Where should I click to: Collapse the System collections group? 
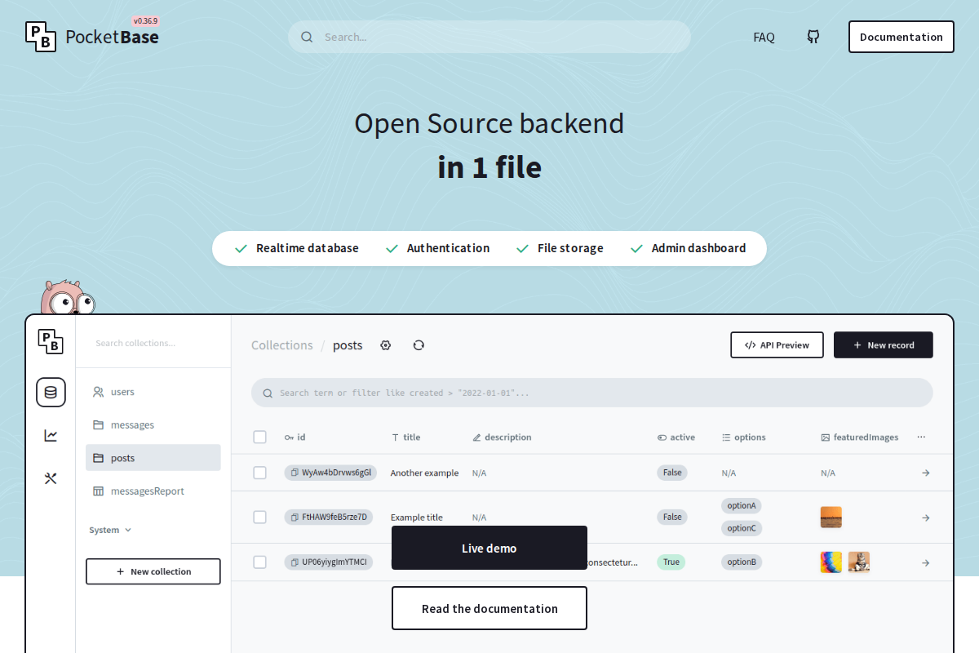tap(110, 530)
